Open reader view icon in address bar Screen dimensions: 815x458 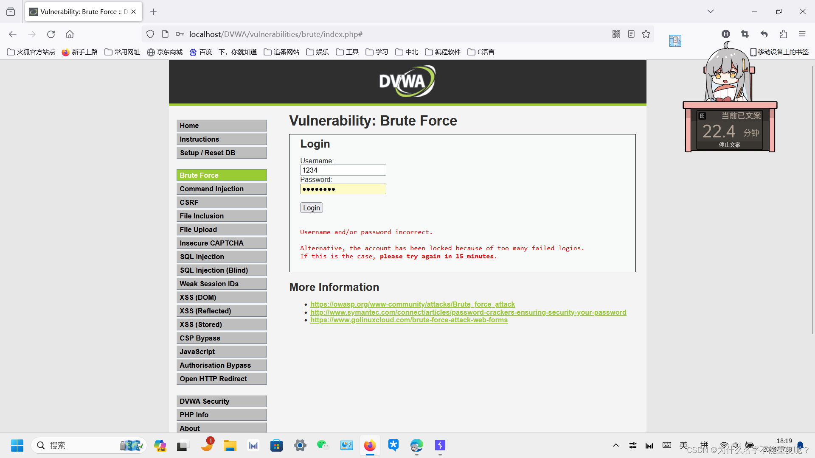click(631, 34)
